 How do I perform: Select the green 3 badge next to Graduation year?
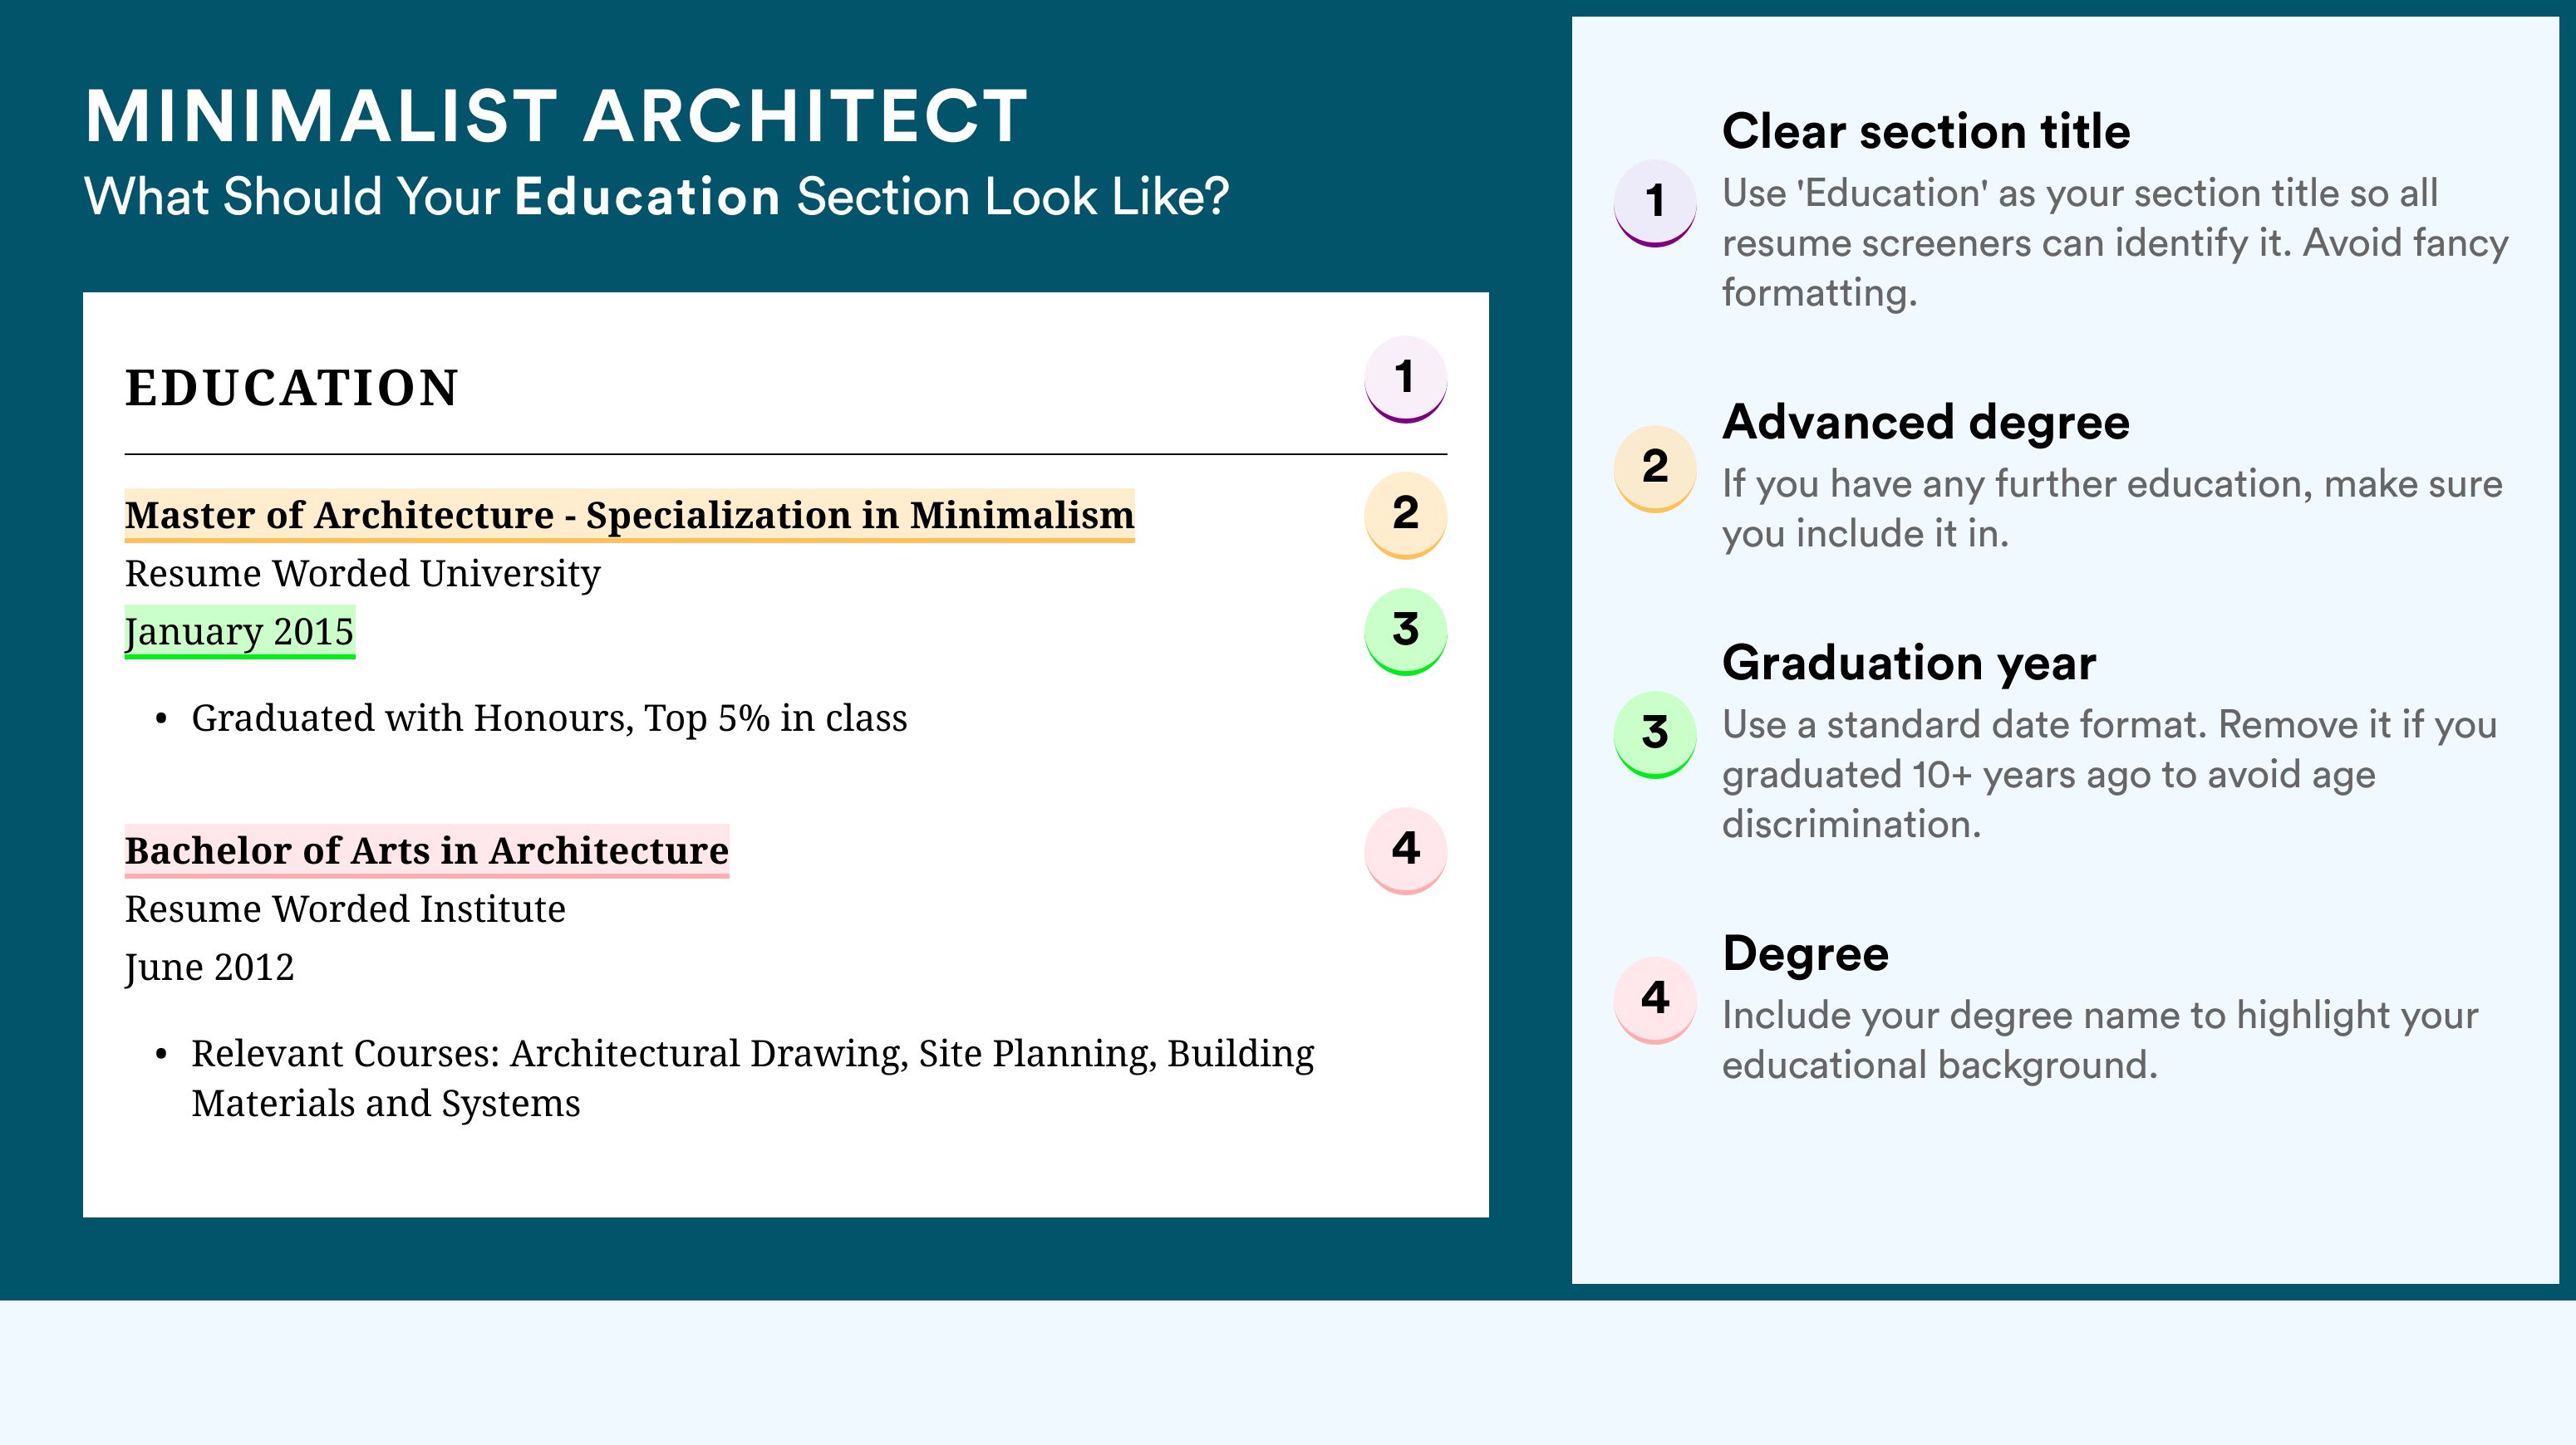click(1655, 733)
